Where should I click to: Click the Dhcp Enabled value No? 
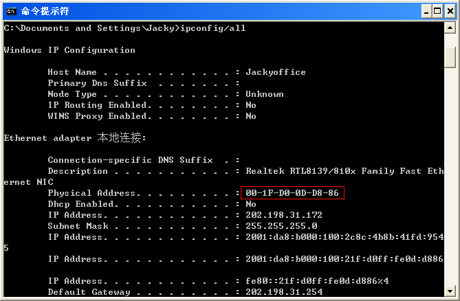pos(250,204)
